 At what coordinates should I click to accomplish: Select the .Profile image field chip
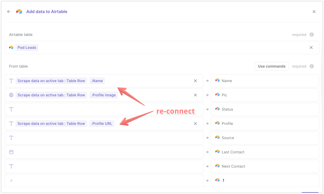(104, 95)
